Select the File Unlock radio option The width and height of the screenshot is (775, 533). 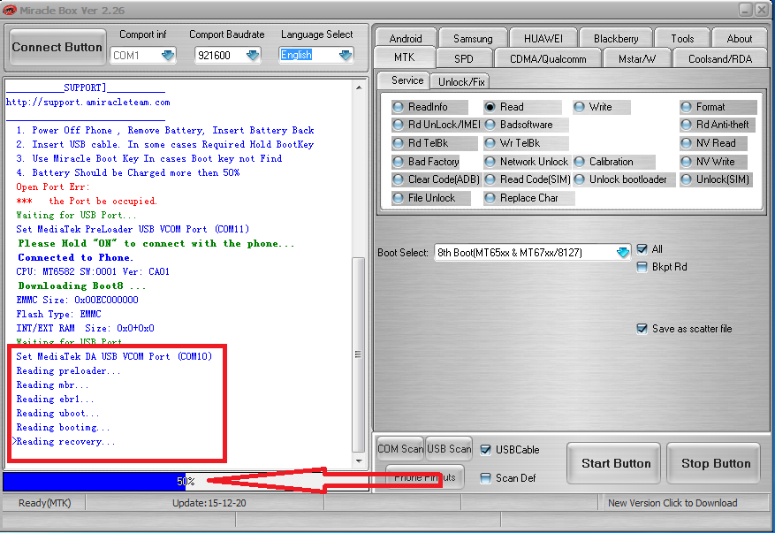click(x=431, y=198)
